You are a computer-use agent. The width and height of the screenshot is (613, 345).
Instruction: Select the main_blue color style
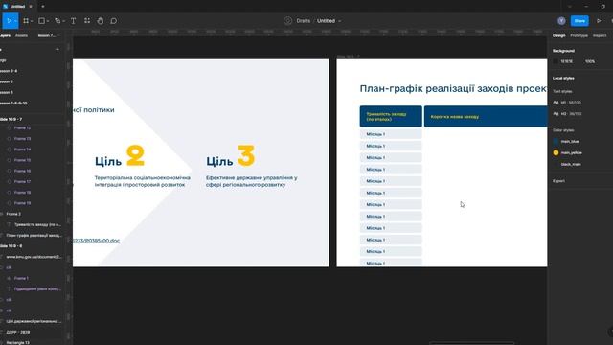[566, 141]
